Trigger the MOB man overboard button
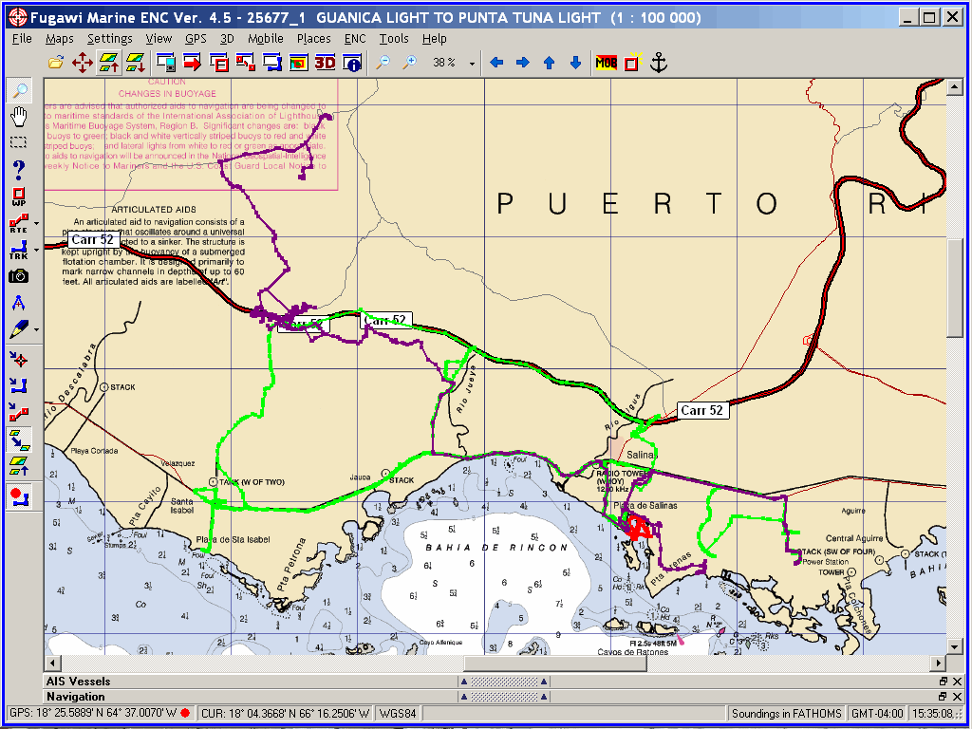Screen dimensions: 972x729 (607, 62)
